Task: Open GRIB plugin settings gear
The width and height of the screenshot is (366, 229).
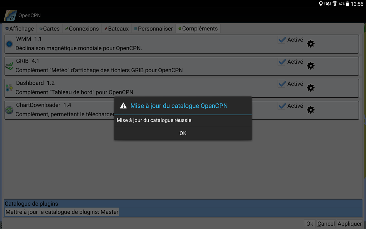Action: coord(311,66)
